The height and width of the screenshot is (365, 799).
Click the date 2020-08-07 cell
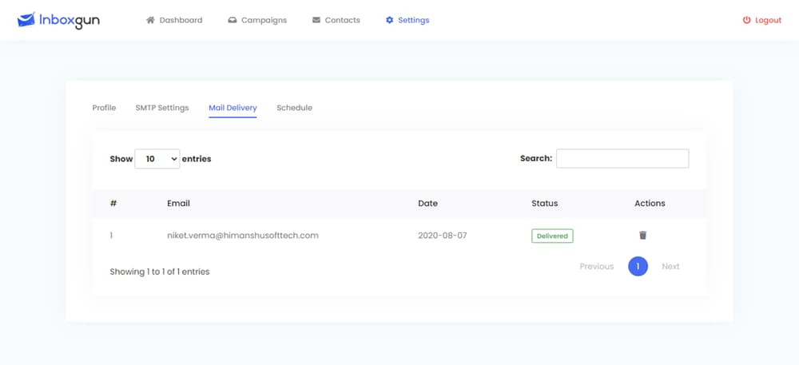443,236
